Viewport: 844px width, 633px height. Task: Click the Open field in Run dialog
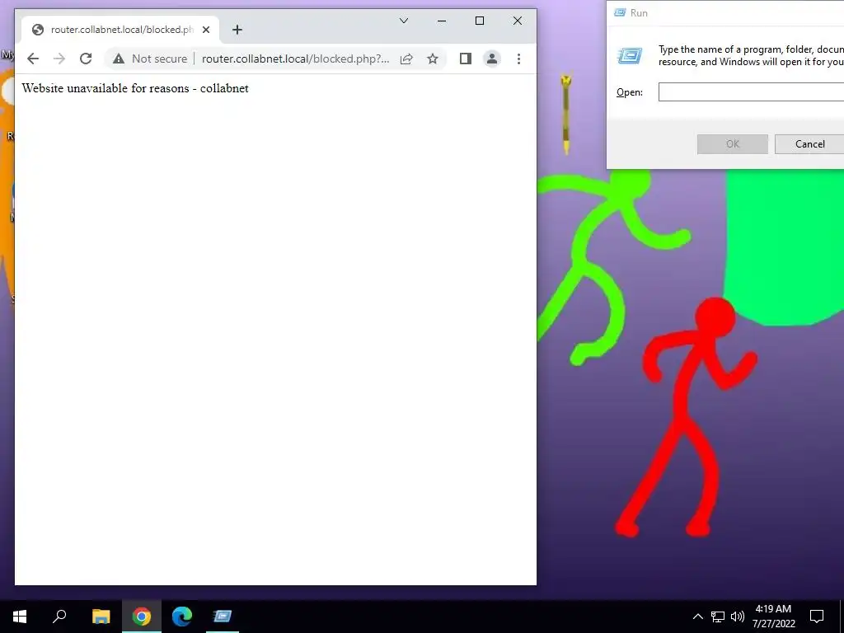[751, 92]
